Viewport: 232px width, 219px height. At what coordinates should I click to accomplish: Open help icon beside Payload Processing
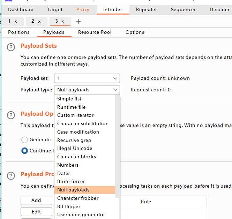11,175
